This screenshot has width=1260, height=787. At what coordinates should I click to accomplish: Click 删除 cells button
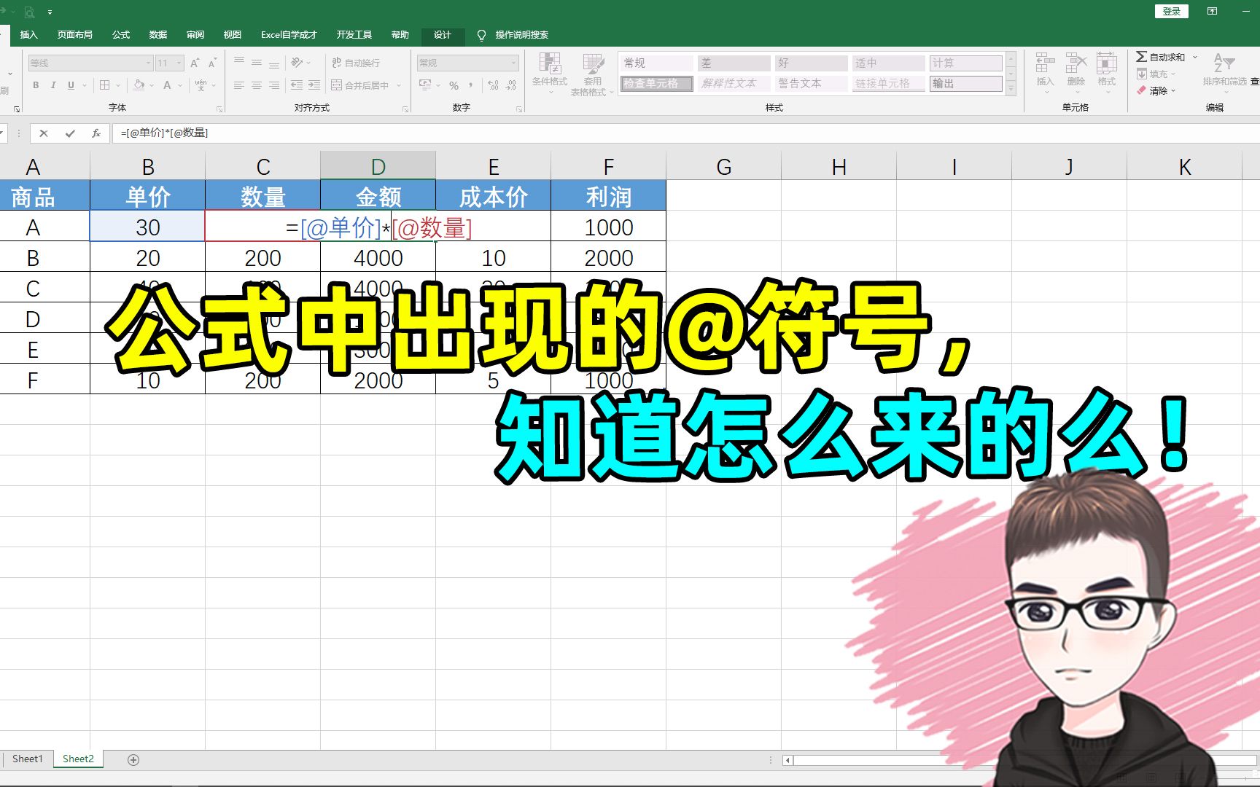coord(1076,72)
